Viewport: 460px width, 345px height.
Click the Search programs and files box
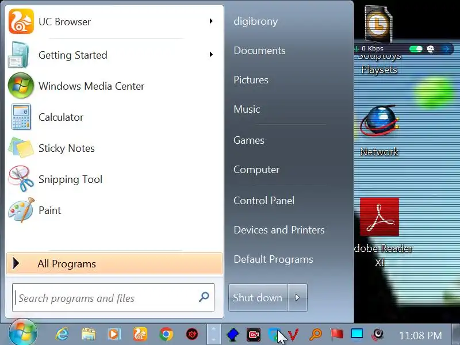113,298
